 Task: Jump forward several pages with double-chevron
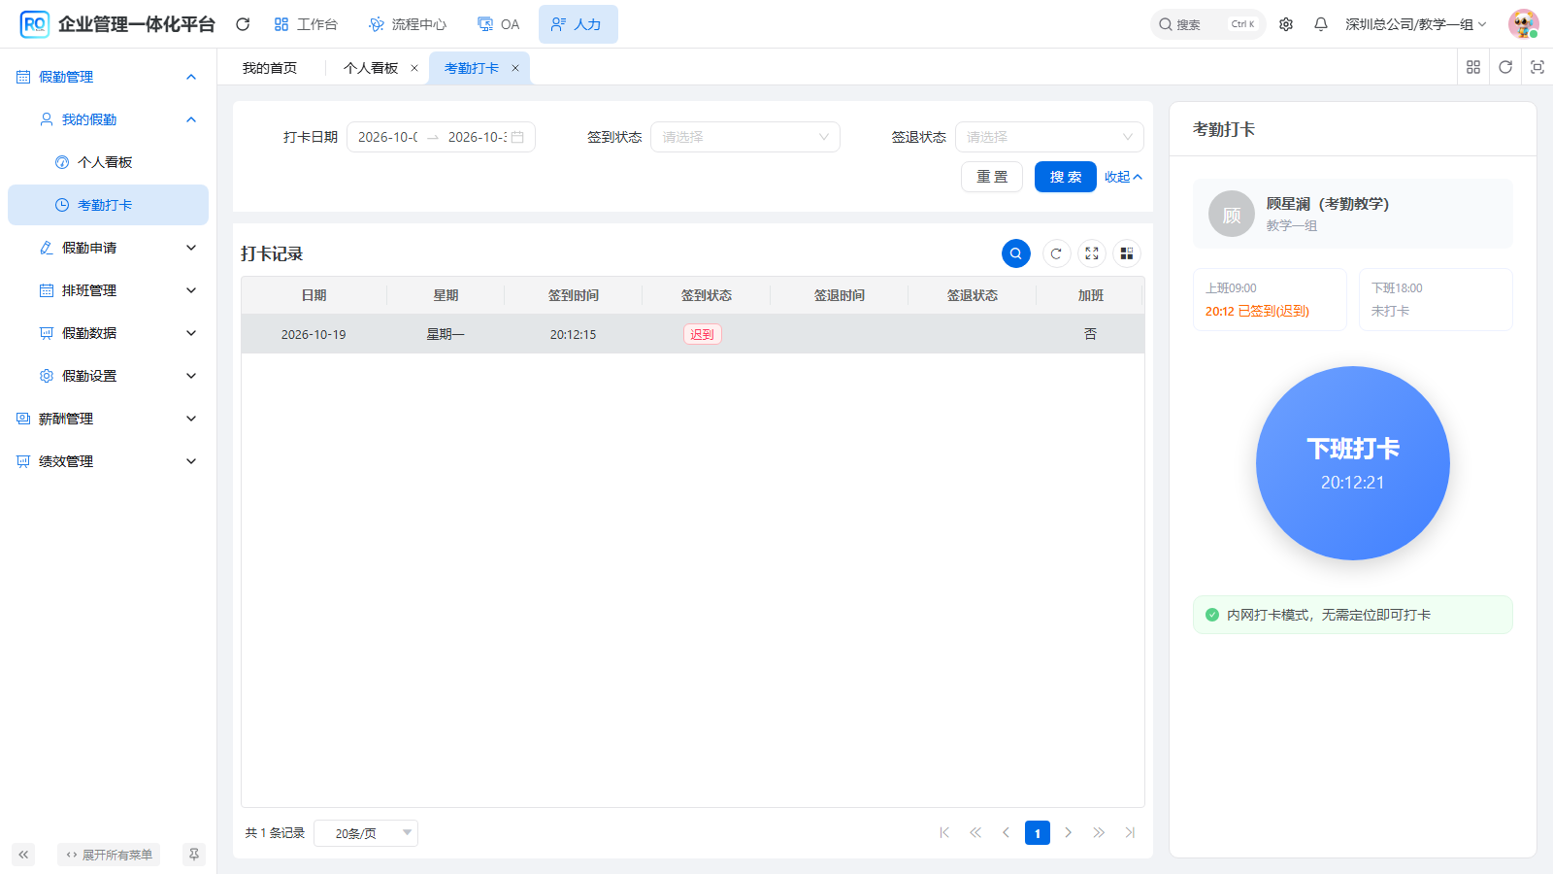pos(1099,832)
